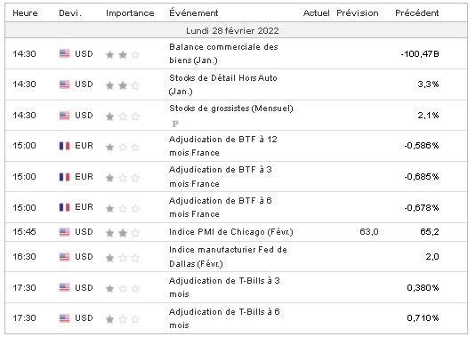
Task: Open the Indice PMI de Chicago event
Action: coord(231,232)
